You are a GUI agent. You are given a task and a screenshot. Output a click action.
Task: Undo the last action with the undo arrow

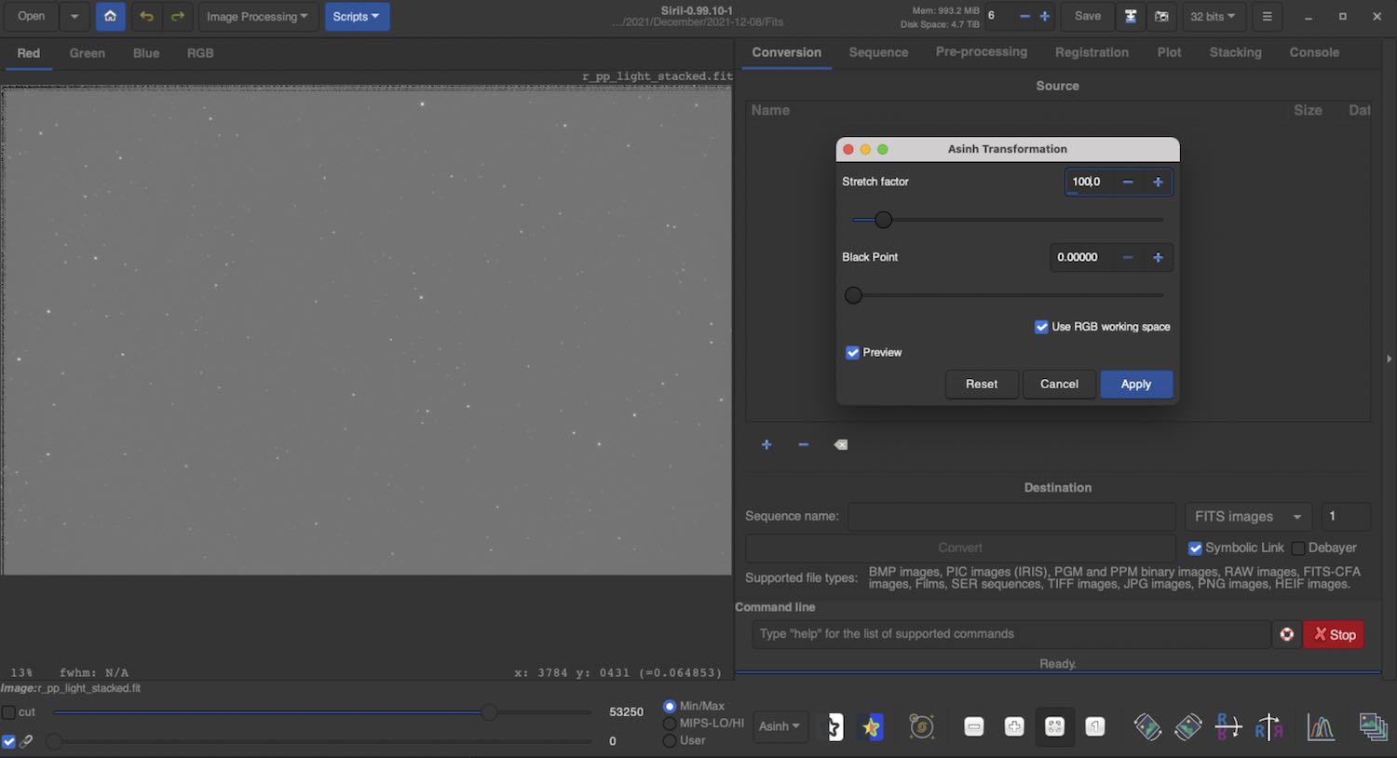(146, 17)
